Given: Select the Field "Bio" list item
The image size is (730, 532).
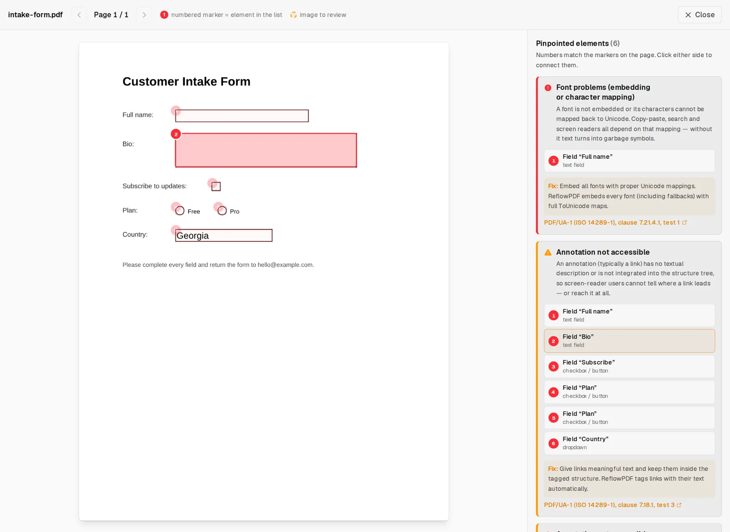Looking at the screenshot, I should click(629, 341).
